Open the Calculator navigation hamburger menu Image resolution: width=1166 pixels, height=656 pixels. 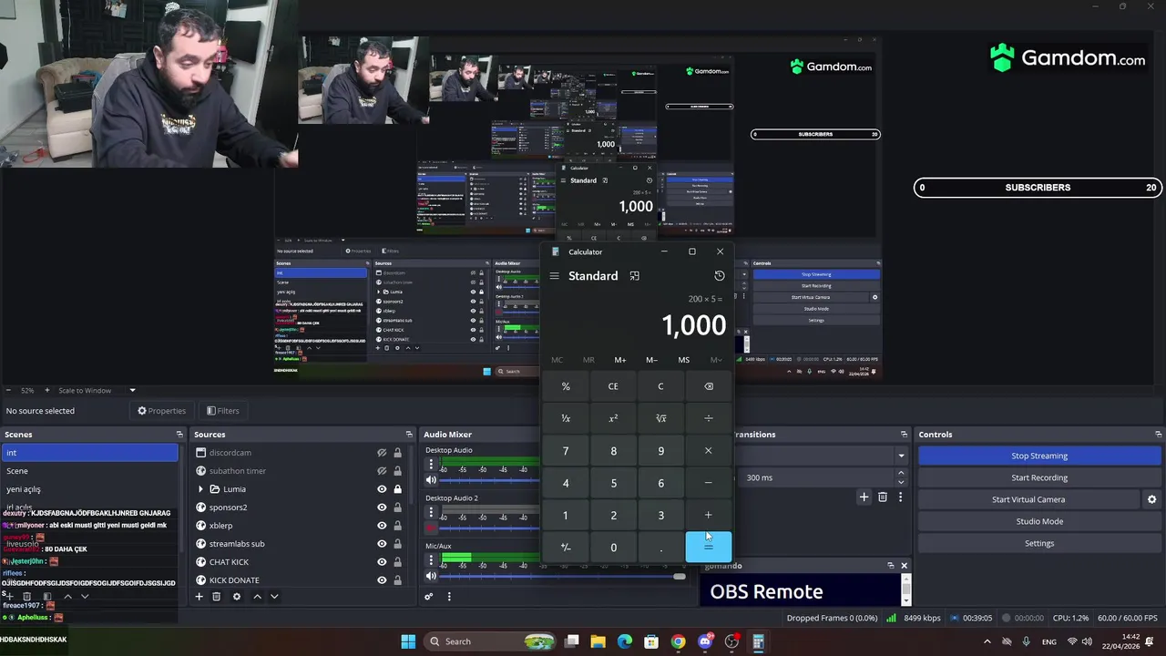tap(554, 276)
